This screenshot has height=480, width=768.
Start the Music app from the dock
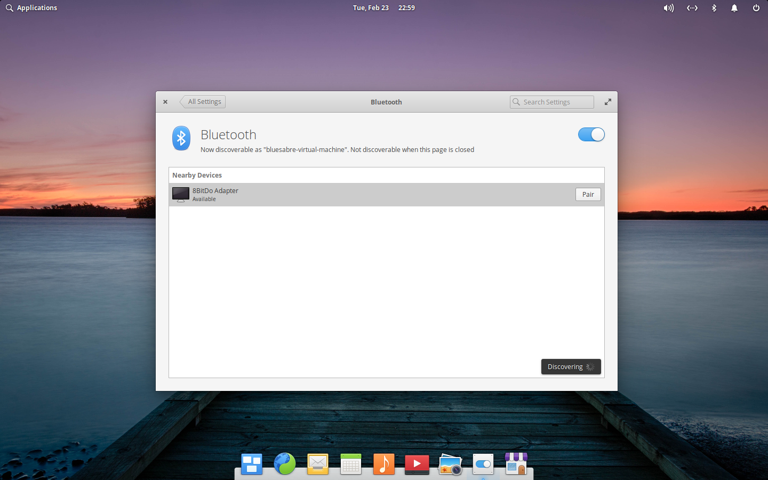tap(383, 463)
